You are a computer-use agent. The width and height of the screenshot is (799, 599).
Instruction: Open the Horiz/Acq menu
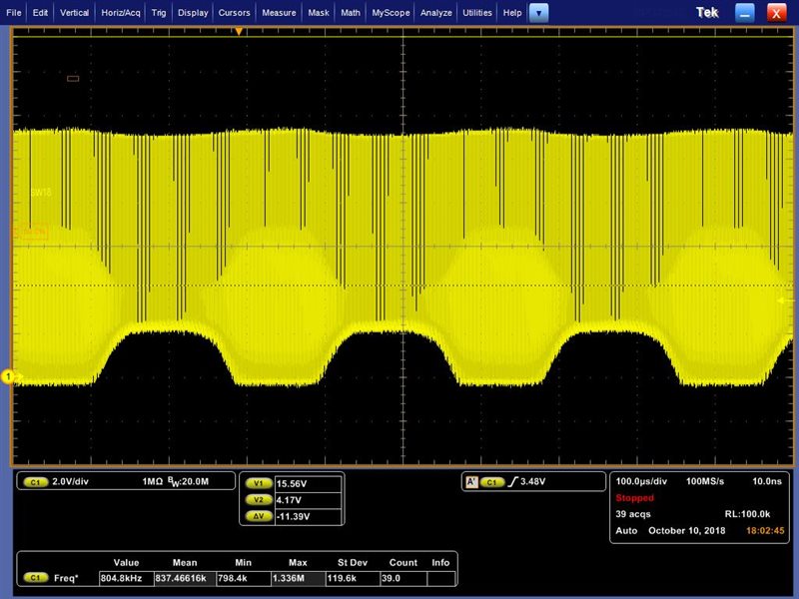(121, 13)
